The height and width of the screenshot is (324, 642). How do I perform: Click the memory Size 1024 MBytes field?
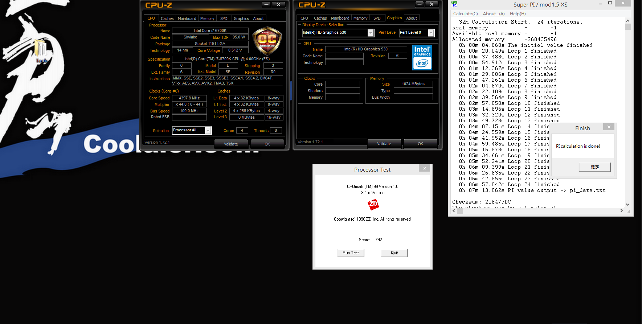tap(413, 84)
